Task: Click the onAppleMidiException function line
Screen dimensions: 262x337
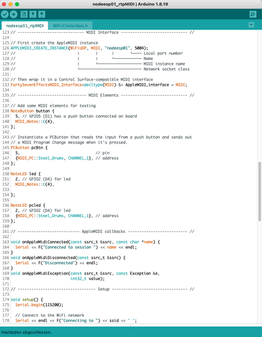Action: (85, 273)
